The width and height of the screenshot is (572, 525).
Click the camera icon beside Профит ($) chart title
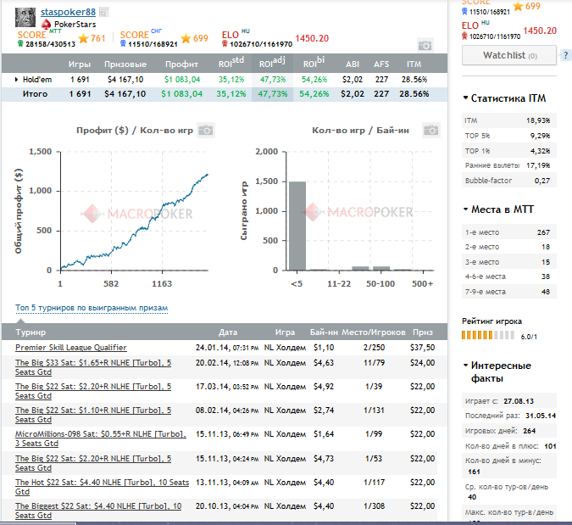click(x=206, y=130)
